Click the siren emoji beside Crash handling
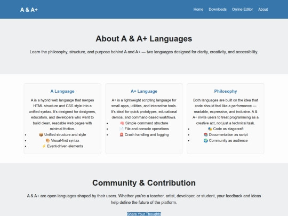288x216 pixels. (122, 134)
